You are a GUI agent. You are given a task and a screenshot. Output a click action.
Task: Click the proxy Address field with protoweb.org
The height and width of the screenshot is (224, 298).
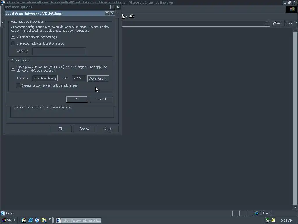[45, 78]
